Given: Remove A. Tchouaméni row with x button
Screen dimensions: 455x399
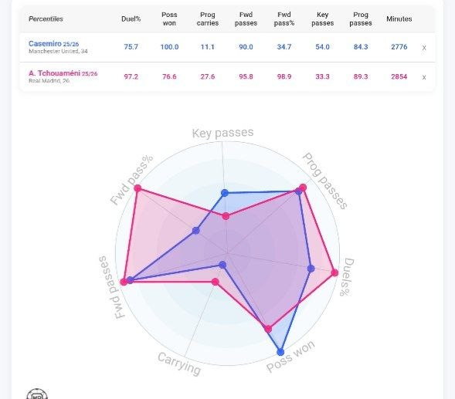Looking at the screenshot, I should [x=424, y=77].
